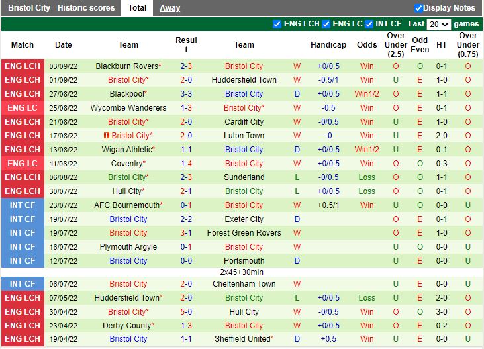Click the -0.5 handicap in Wycombe Wanderers row
The image size is (484, 349).
click(x=328, y=108)
